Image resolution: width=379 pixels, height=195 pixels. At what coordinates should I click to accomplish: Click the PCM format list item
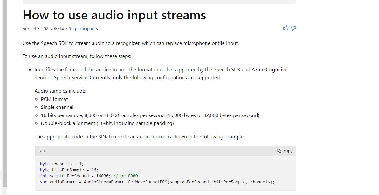54,99
